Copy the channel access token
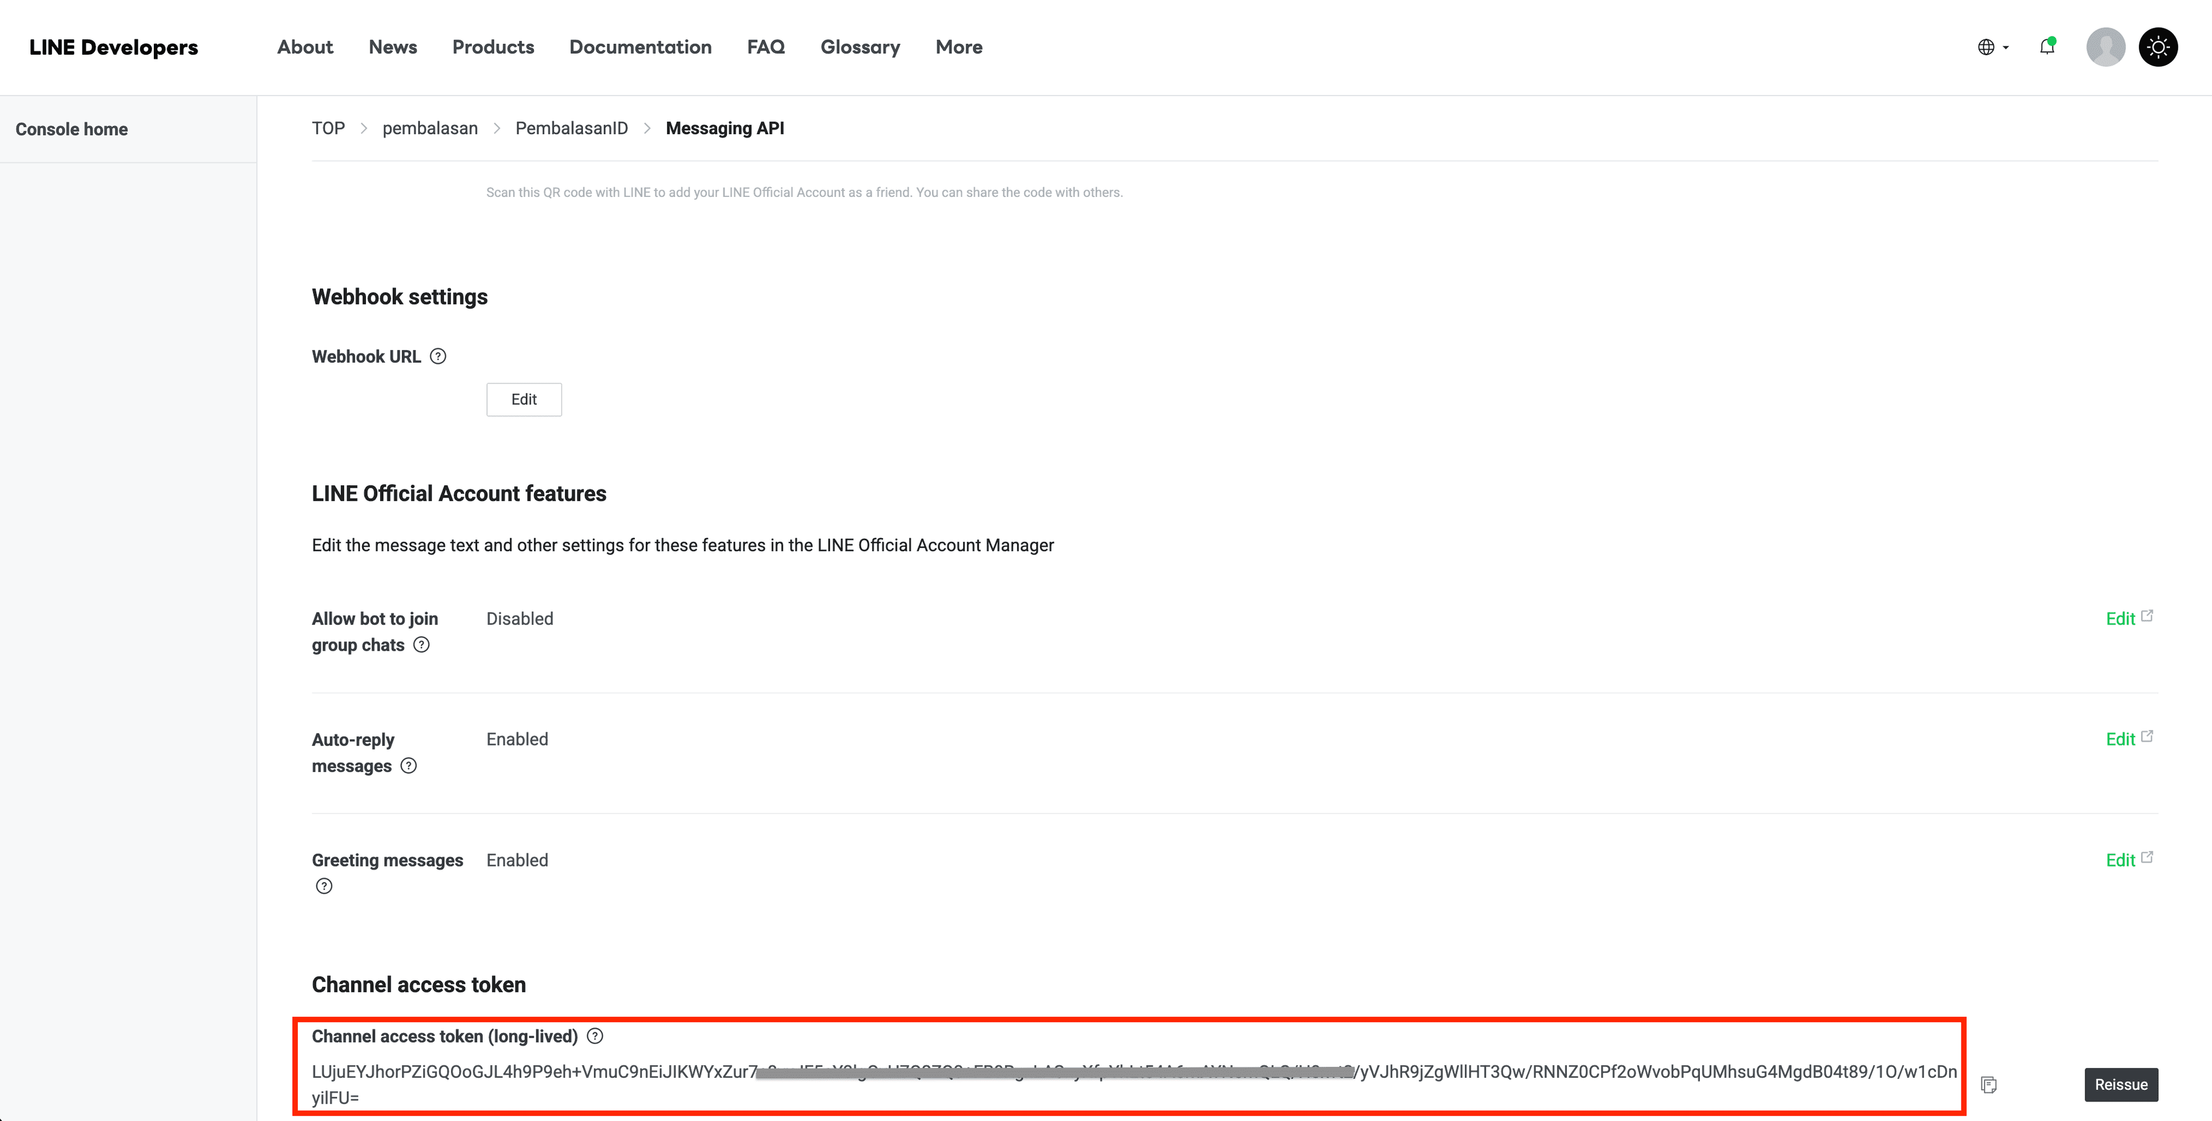The height and width of the screenshot is (1121, 2212). click(1988, 1085)
